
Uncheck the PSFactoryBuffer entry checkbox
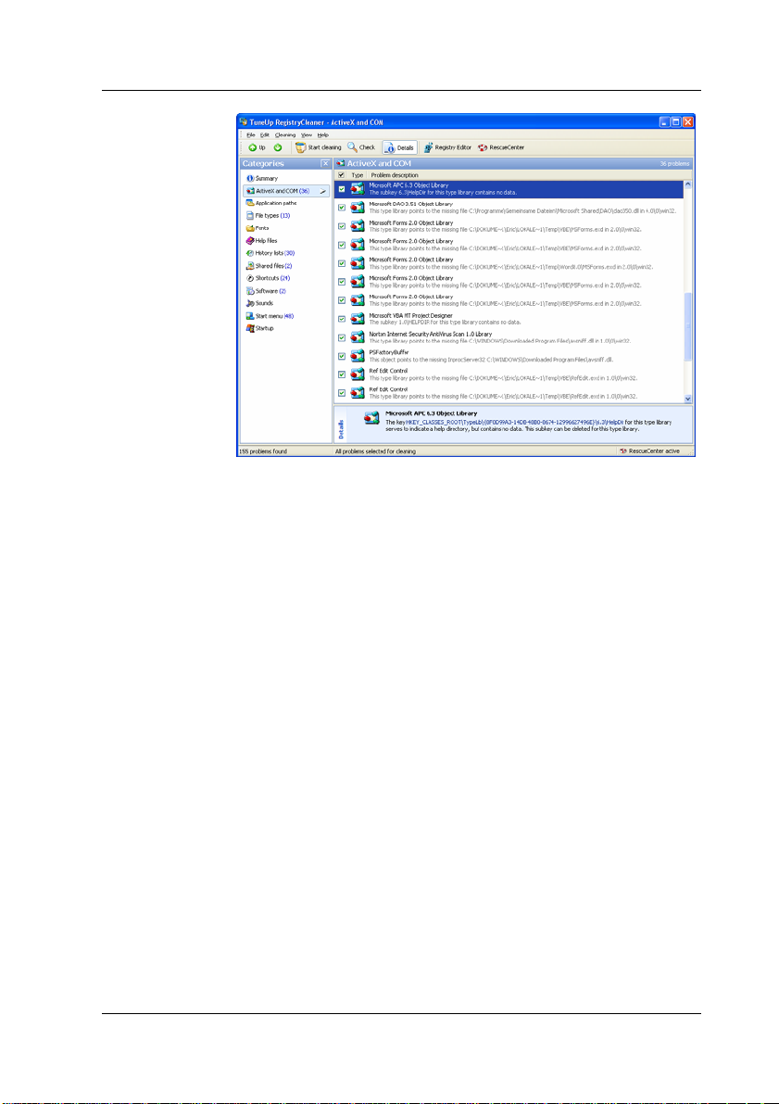tap(341, 356)
